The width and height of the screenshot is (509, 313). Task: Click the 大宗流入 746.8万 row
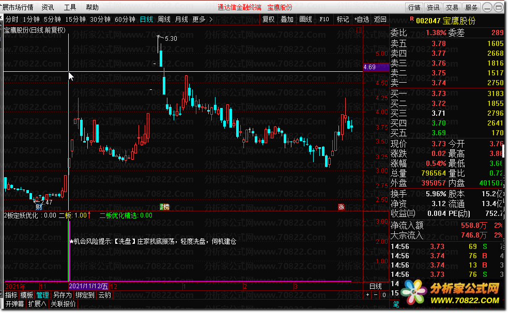(x=447, y=235)
